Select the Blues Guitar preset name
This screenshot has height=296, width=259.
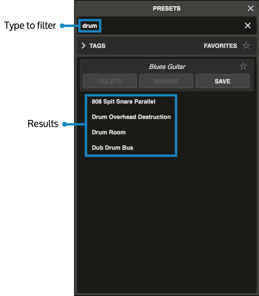point(167,67)
